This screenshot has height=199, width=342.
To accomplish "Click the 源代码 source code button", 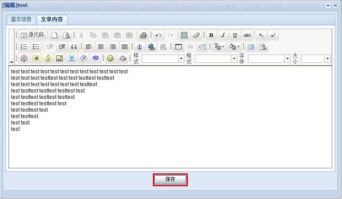I will coord(32,35).
